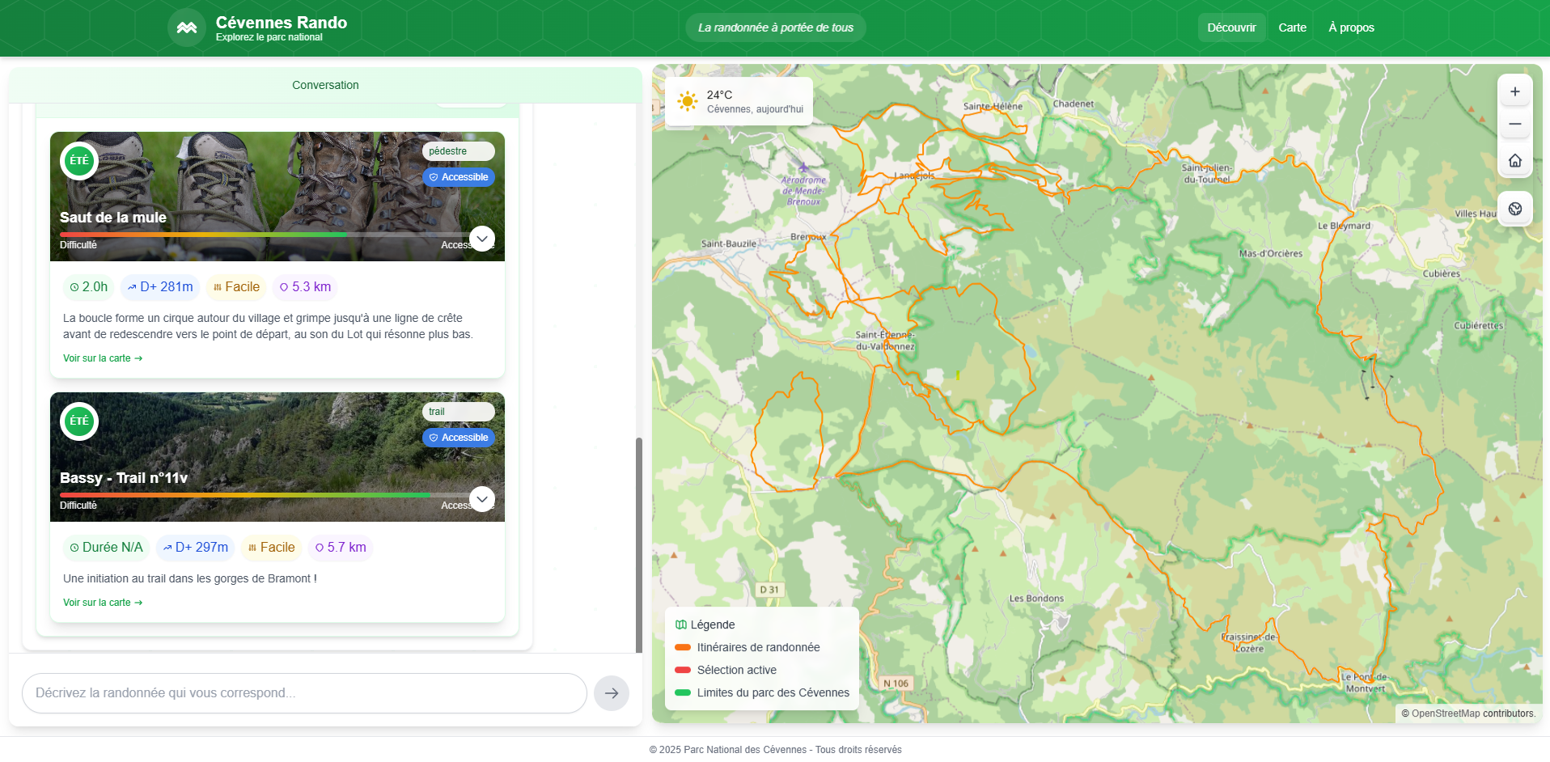Expand the Saut de la mule card

click(482, 239)
